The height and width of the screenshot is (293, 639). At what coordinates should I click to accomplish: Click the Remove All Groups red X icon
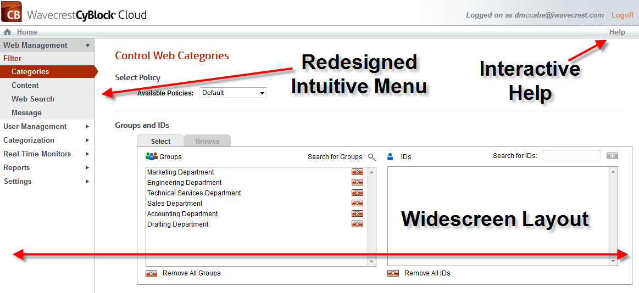click(152, 273)
